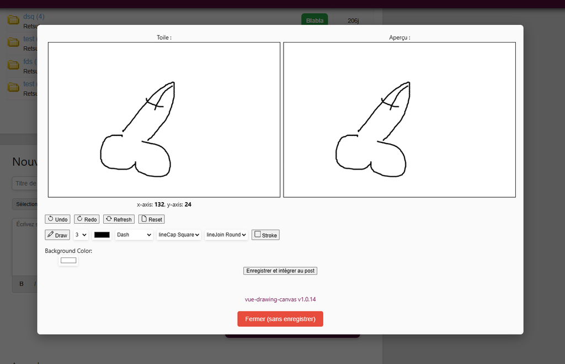565x364 pixels.
Task: Click Enregistrer et intégrer au post
Action: point(280,271)
